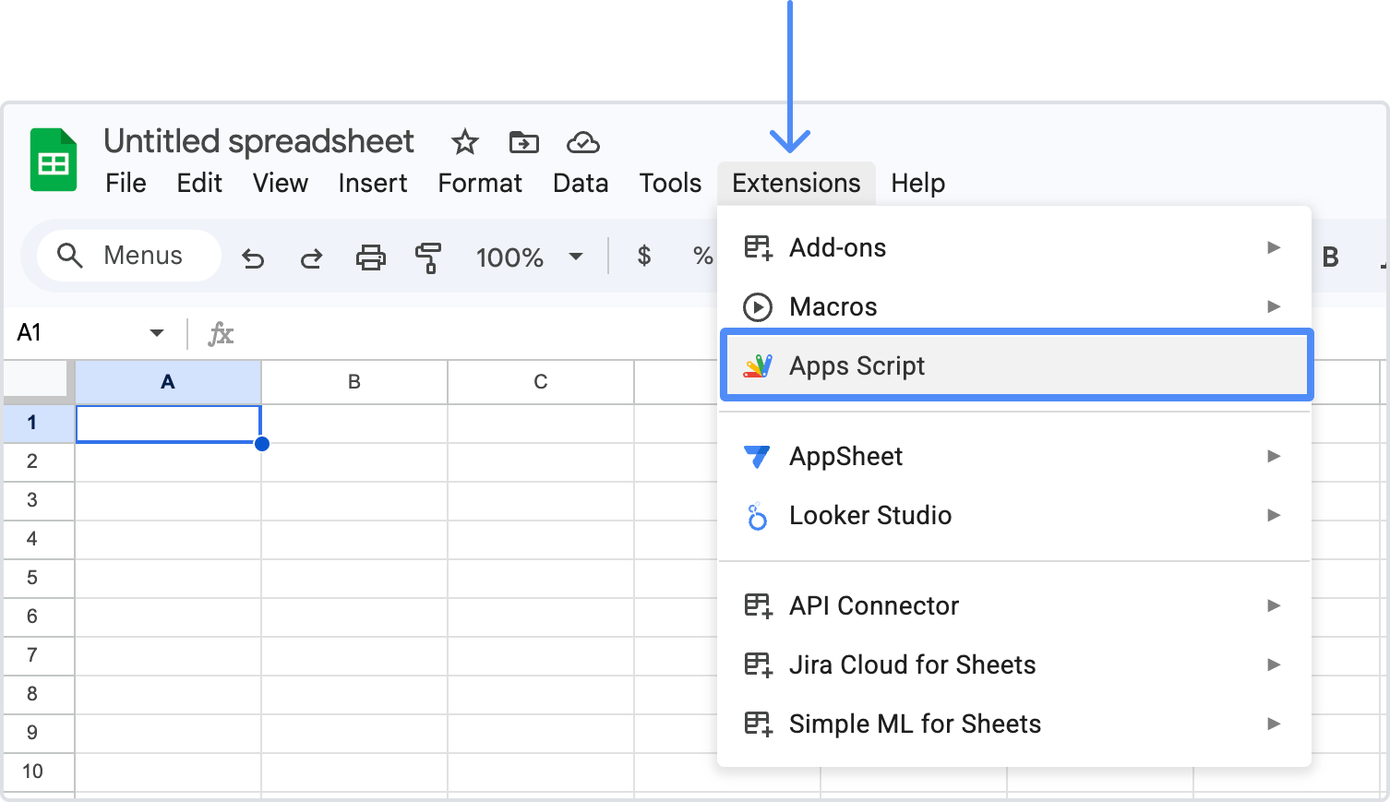Select row 1 header
The width and height of the screenshot is (1390, 802).
[39, 423]
